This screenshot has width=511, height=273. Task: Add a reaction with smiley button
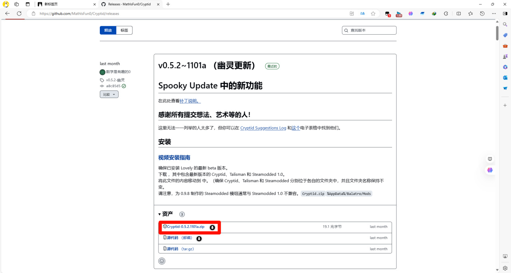(162, 261)
